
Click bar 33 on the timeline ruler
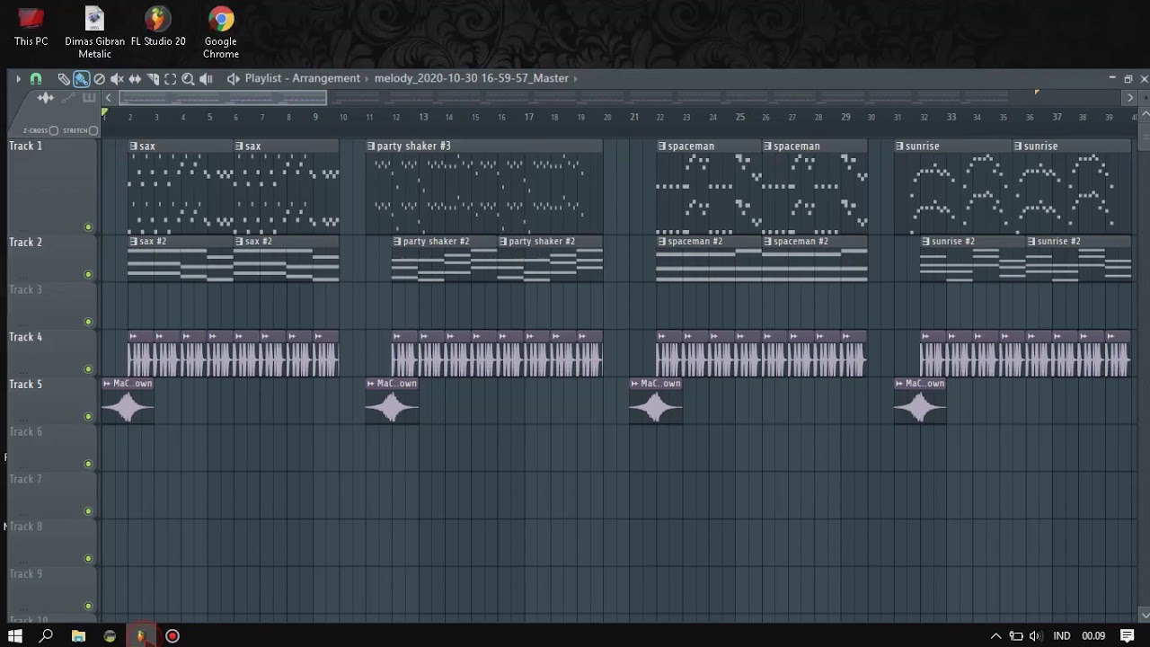coord(951,117)
